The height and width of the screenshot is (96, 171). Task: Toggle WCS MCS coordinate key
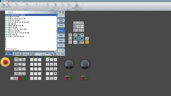[55, 74]
